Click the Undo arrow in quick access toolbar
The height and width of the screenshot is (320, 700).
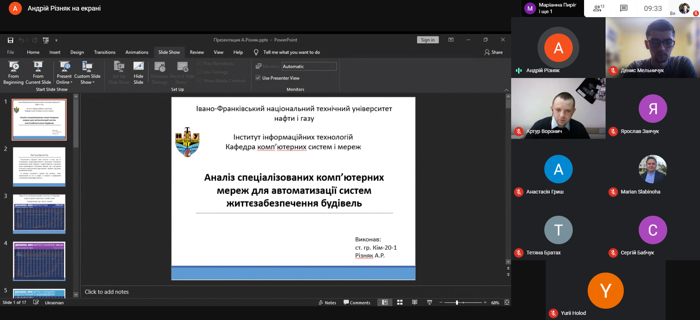(22, 40)
